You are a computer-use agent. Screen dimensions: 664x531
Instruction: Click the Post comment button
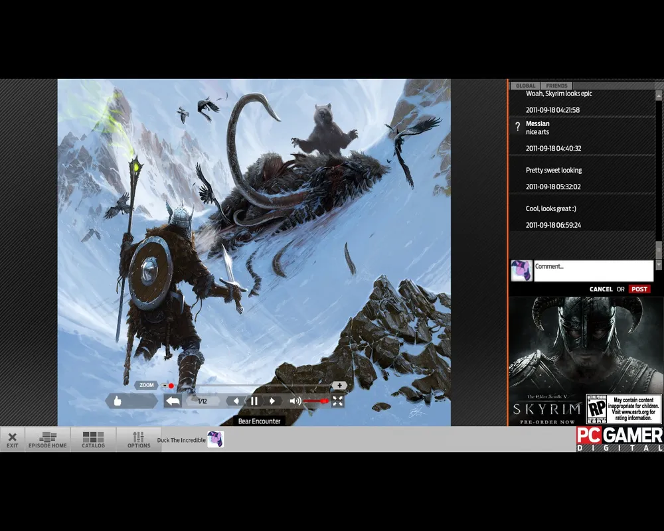tap(639, 289)
